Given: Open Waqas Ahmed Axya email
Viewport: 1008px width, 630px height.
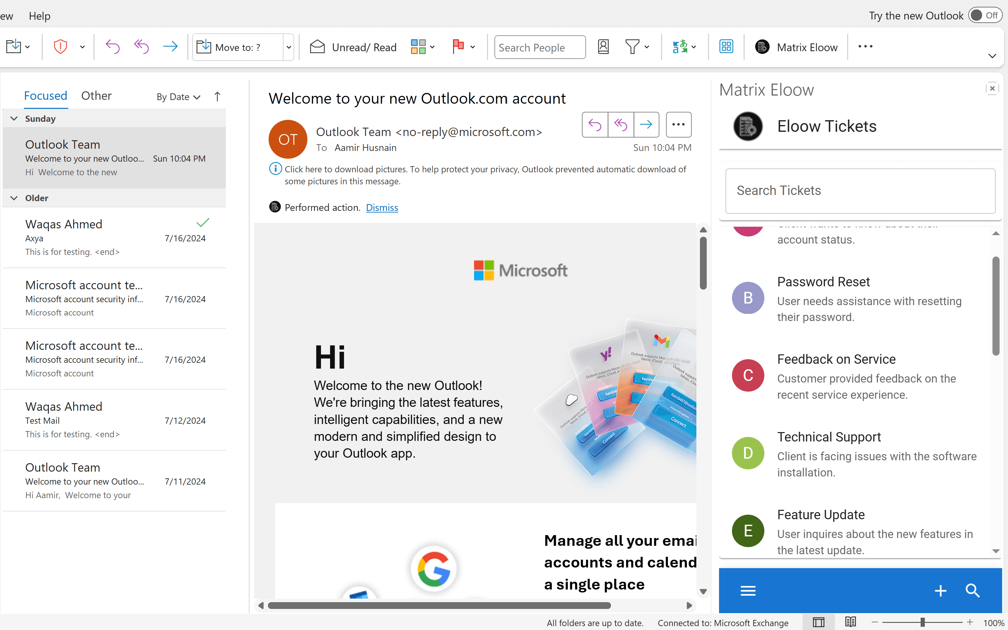Looking at the screenshot, I should click(x=115, y=237).
